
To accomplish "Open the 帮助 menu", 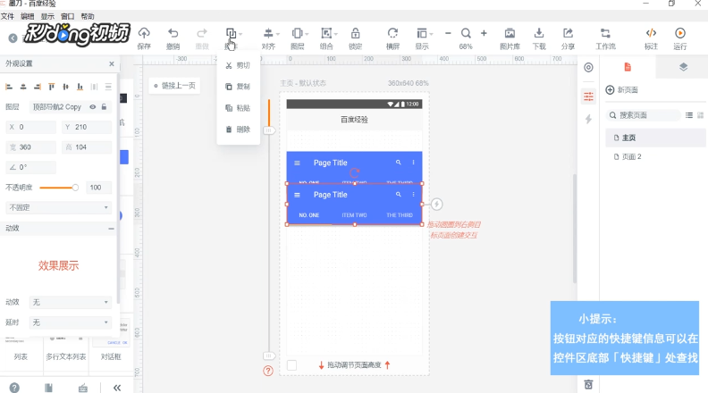I will (x=88, y=16).
